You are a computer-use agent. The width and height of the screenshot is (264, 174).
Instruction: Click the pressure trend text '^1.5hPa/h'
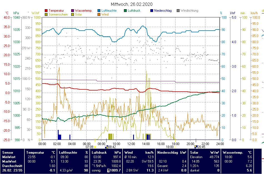tap(99, 166)
